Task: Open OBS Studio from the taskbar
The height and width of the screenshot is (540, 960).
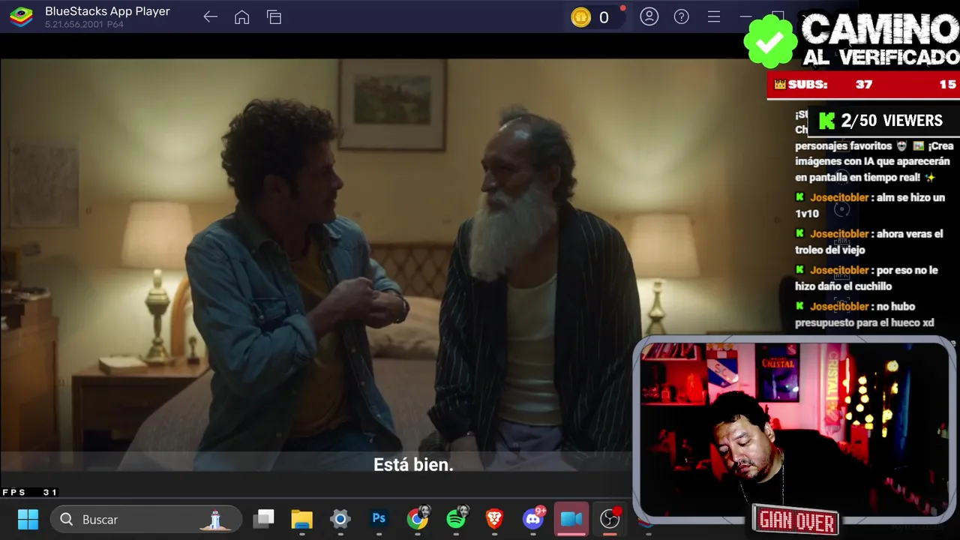Action: 610,518
